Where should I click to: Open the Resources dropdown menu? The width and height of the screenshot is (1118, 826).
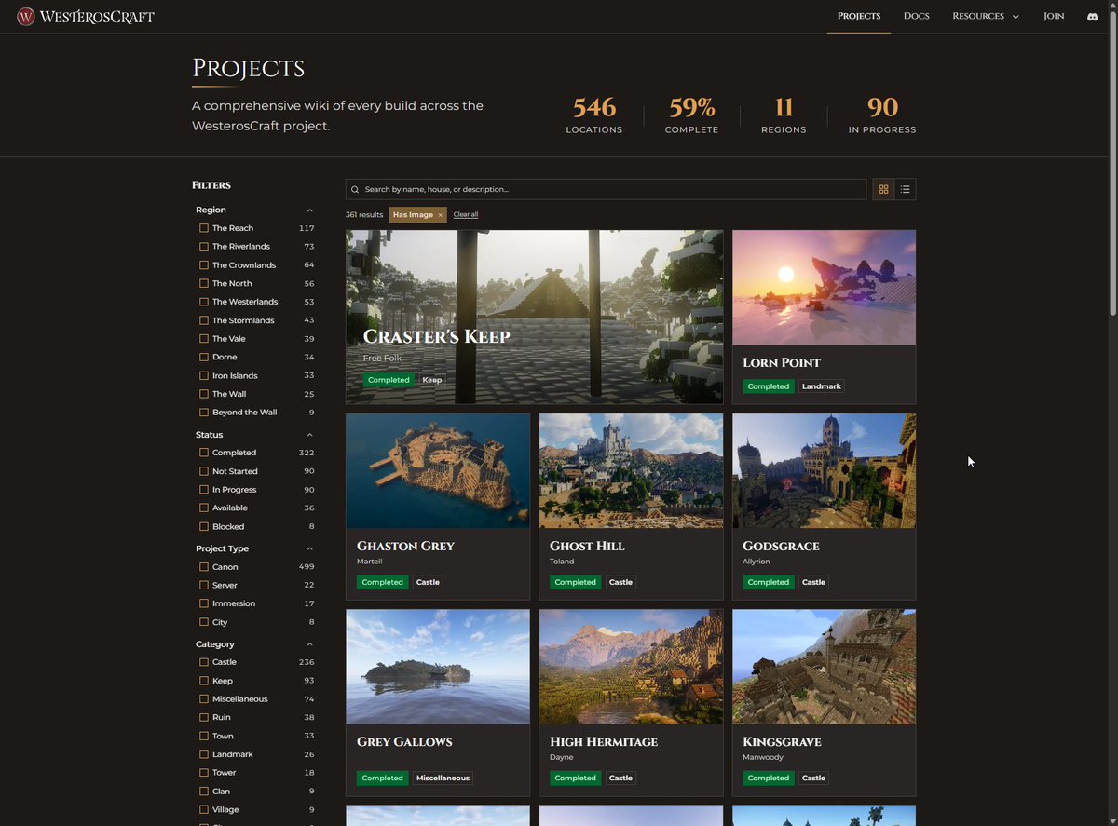coord(985,16)
